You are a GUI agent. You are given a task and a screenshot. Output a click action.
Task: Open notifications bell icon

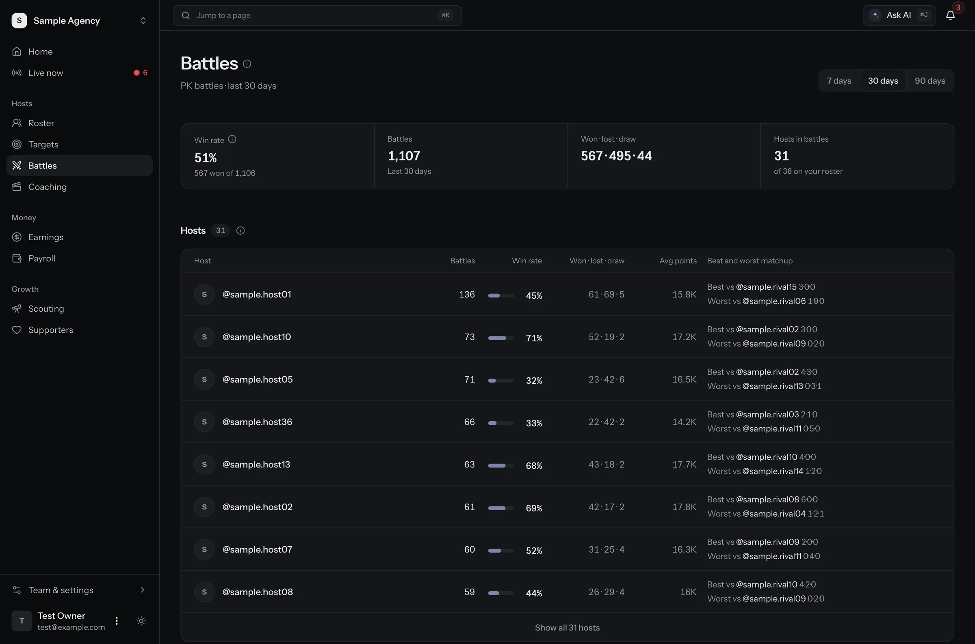point(950,15)
